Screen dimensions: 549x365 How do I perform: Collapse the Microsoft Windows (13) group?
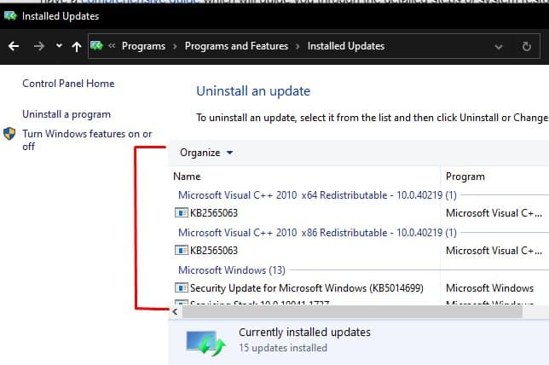pos(232,270)
